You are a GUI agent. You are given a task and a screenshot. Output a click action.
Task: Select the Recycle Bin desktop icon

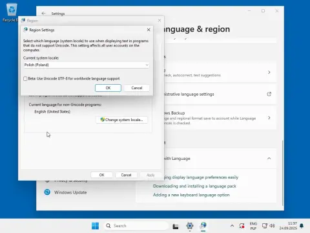point(11,13)
